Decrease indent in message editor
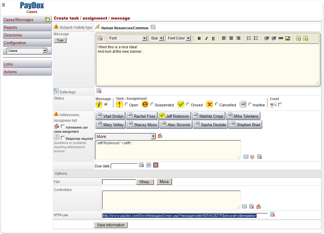This screenshot has width=324, height=234. click(267, 38)
